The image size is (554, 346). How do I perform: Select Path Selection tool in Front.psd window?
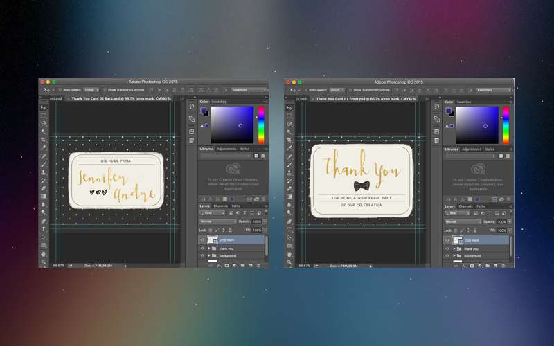pos(289,237)
